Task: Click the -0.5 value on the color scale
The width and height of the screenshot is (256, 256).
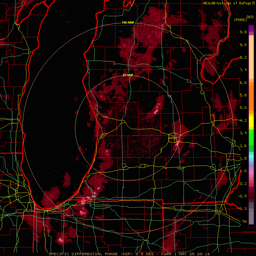Action: pyautogui.click(x=242, y=196)
